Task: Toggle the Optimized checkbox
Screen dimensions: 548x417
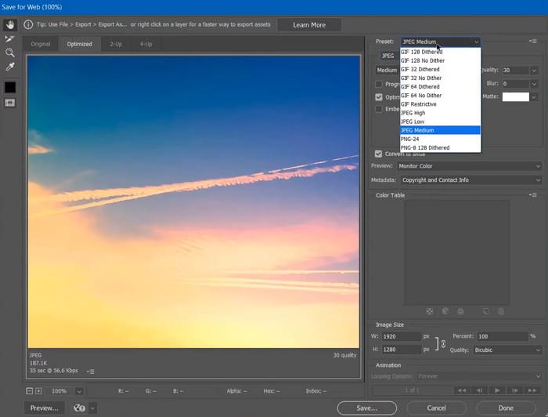Action: click(379, 96)
